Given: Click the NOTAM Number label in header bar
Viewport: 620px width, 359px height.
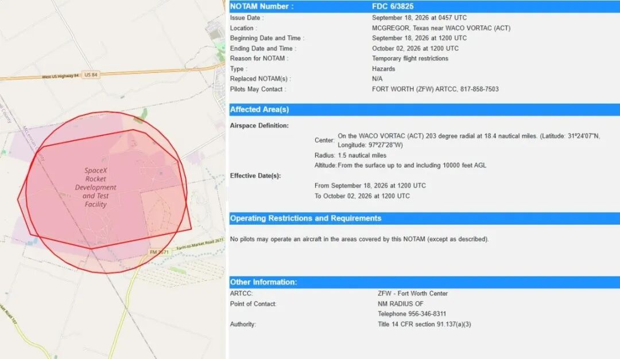Looking at the screenshot, I should (x=262, y=6).
